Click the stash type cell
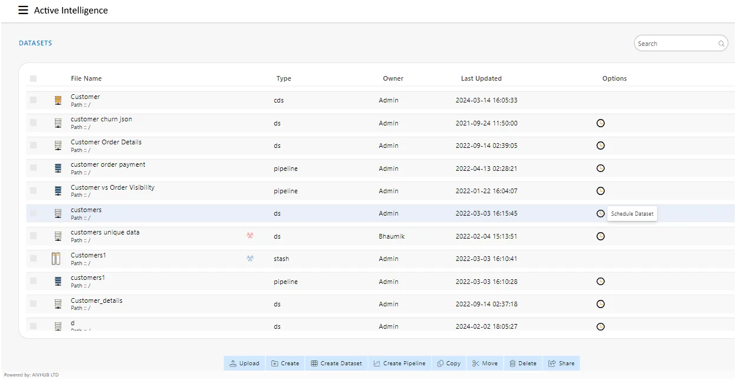Image resolution: width=736 pixels, height=380 pixels. [x=281, y=259]
